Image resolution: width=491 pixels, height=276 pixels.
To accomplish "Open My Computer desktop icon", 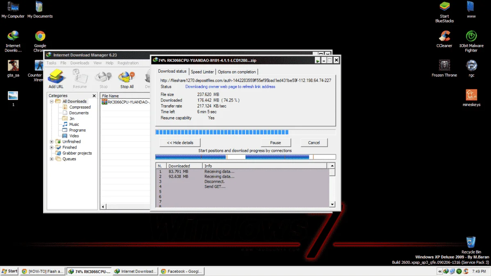I will [13, 10].
